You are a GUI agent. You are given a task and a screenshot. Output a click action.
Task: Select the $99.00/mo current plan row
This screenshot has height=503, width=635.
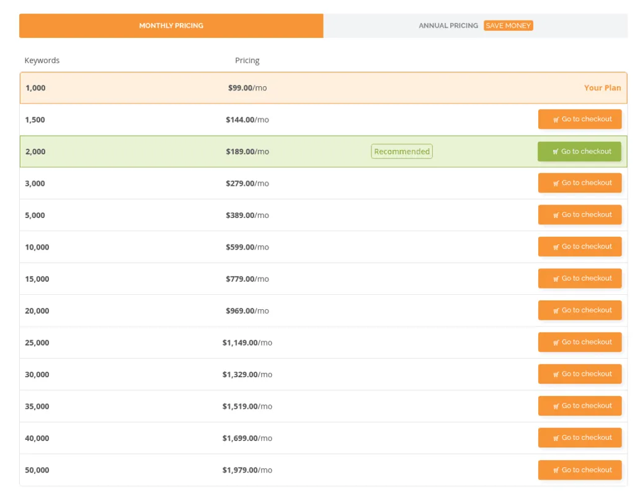(x=247, y=88)
